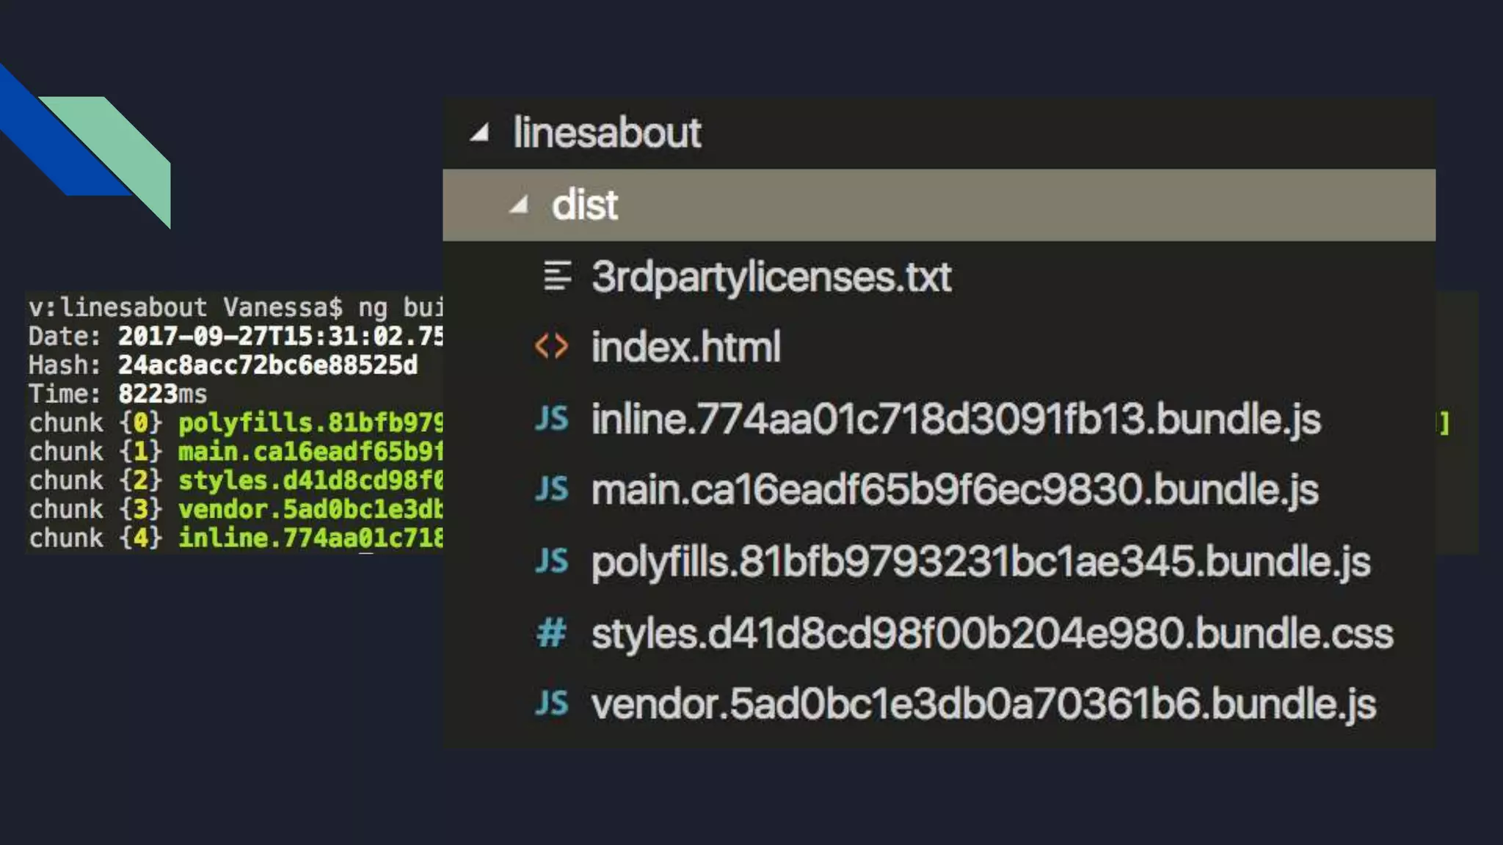
Task: Select vendor.5ad0bc1e3db0a70361b6.bundle.js file
Action: [x=983, y=704]
